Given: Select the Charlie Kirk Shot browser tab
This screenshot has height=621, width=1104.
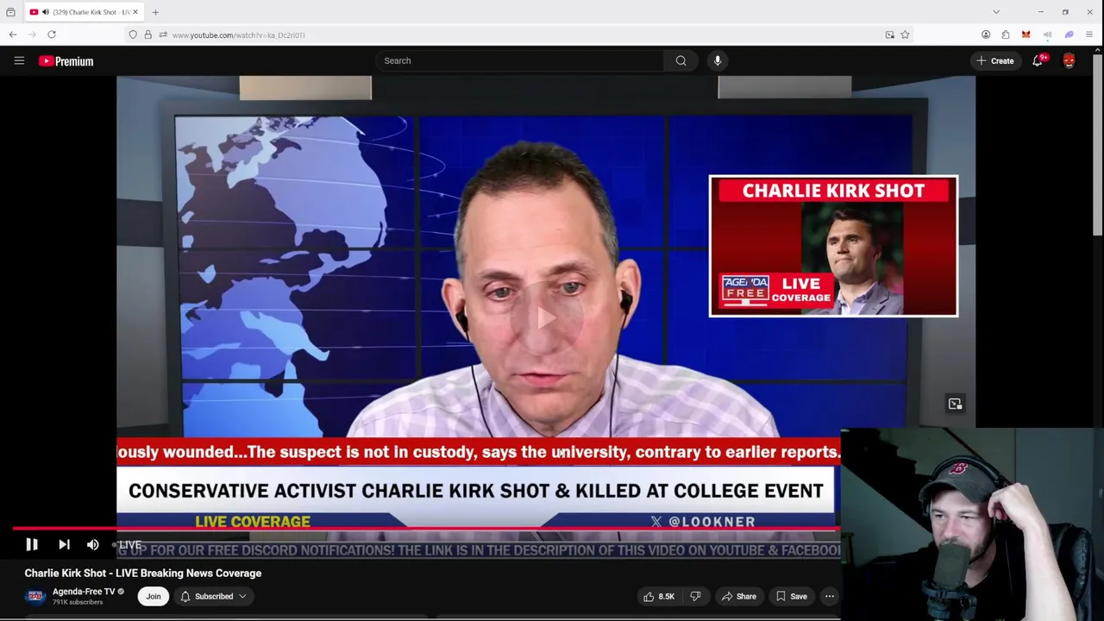Looking at the screenshot, I should [83, 12].
